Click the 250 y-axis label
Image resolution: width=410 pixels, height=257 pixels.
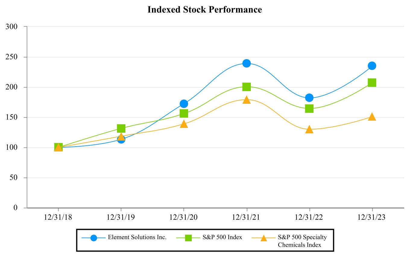tap(11, 57)
